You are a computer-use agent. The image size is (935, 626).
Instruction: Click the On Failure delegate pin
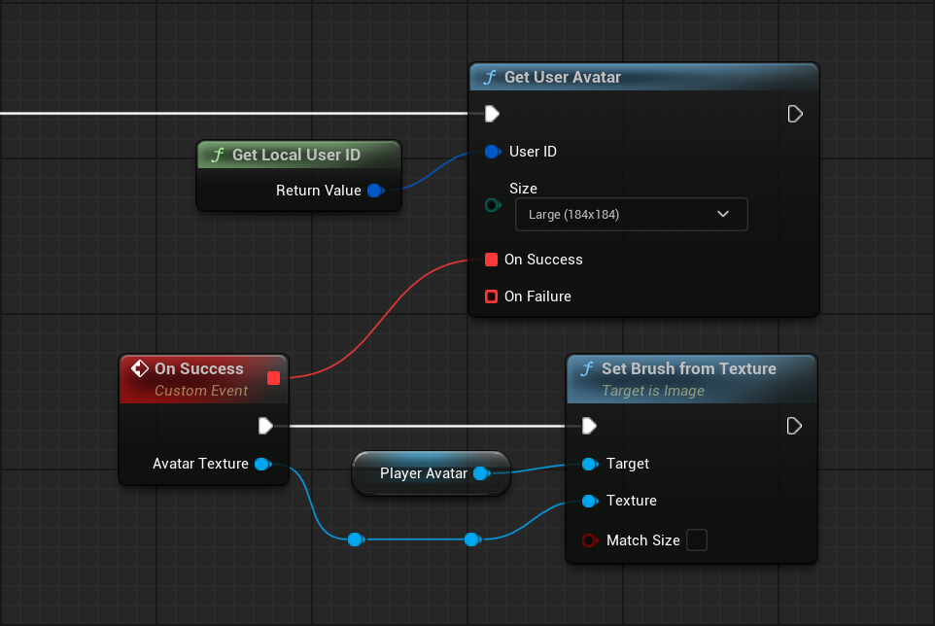click(x=492, y=296)
